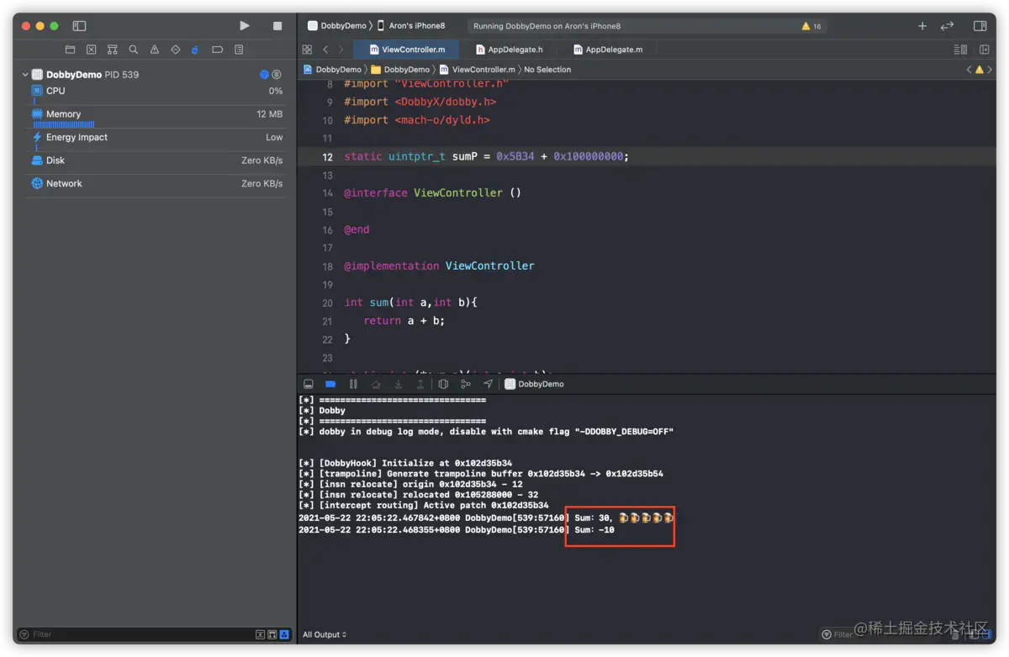Select the CPU gauge row
Image resolution: width=1009 pixels, height=657 pixels.
click(x=156, y=91)
